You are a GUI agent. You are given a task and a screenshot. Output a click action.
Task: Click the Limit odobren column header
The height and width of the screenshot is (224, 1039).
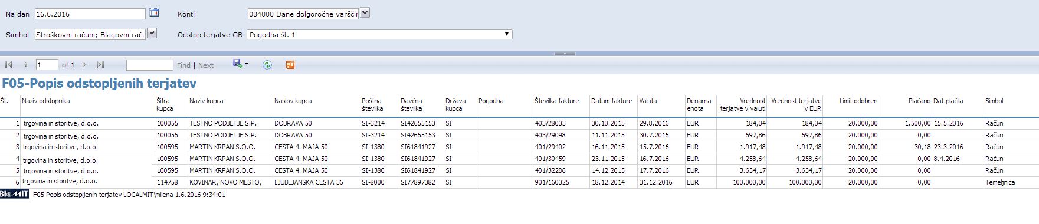(x=858, y=101)
